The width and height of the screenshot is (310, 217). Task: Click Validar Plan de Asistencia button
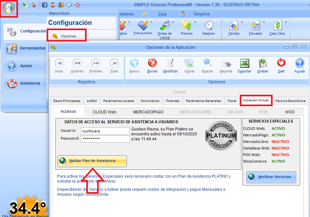click(92, 161)
